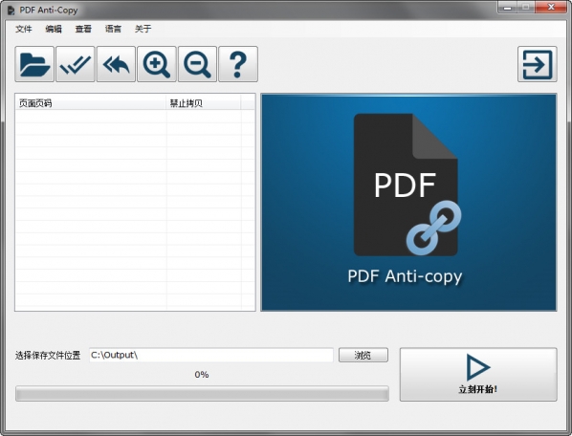Click the 0% progress text
This screenshot has height=436, width=572.
pyautogui.click(x=202, y=375)
